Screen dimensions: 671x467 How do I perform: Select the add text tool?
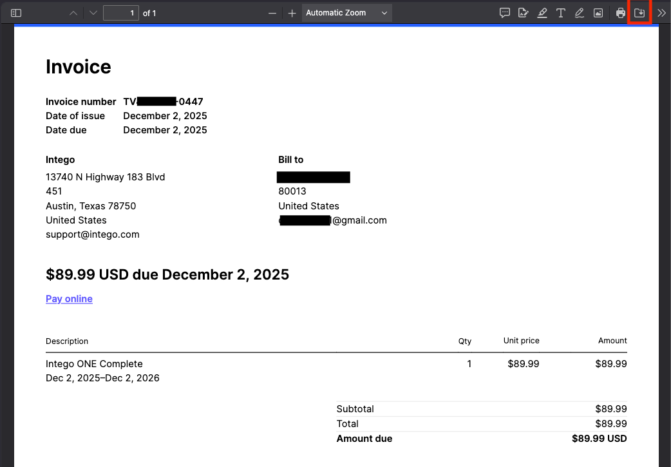561,13
